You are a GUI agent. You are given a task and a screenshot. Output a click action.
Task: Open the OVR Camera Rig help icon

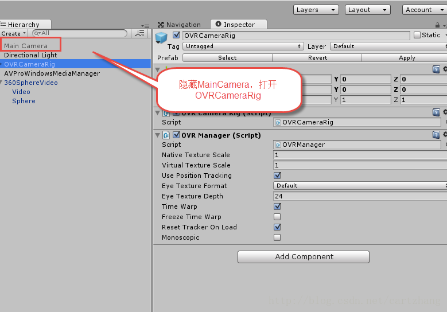(436, 112)
